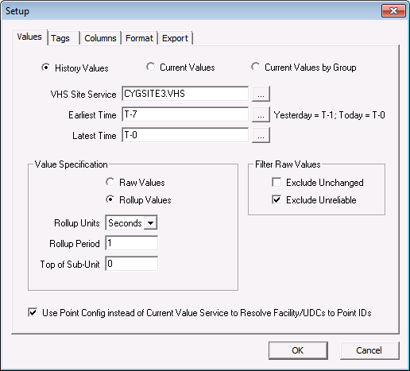Open the Format tab
The image size is (410, 371).
tap(139, 38)
